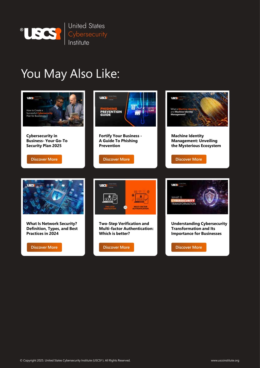Discover More about Understanding Cybersecurity Transformation
Screen dimensions: 260x368
(x=189, y=247)
